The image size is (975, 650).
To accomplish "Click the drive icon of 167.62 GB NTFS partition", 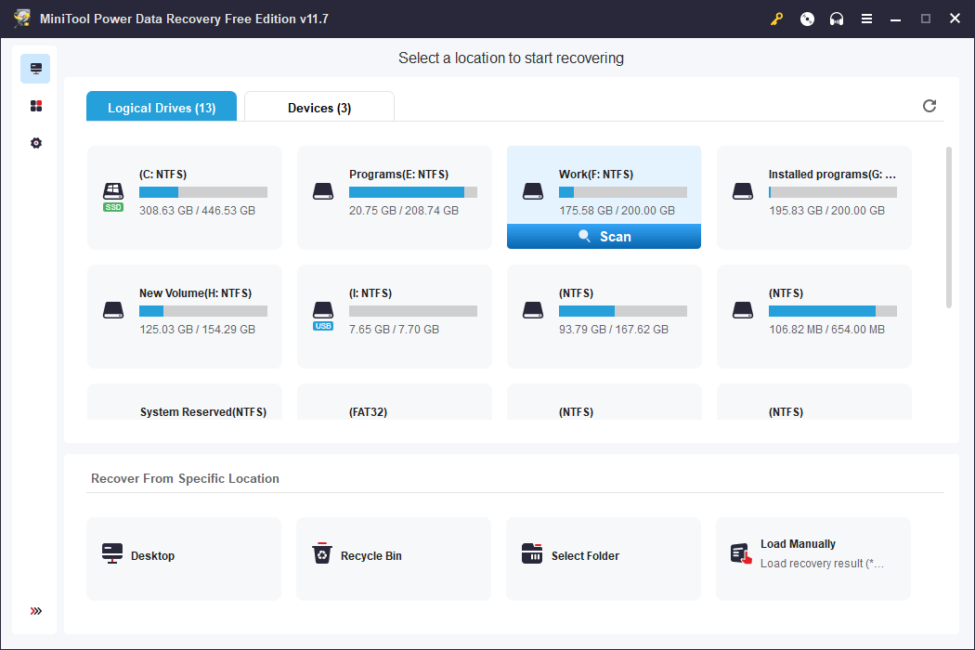I will pyautogui.click(x=533, y=310).
